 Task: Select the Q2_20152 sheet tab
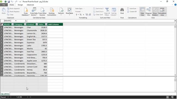[x=5, y=94]
